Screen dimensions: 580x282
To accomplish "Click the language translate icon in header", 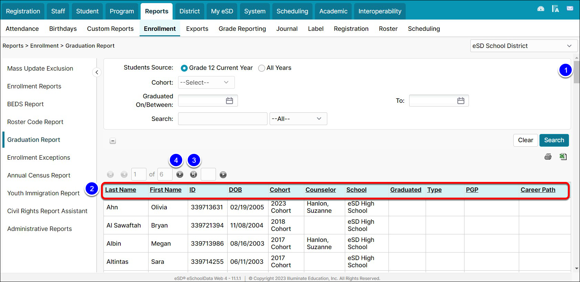I will 555,9.
